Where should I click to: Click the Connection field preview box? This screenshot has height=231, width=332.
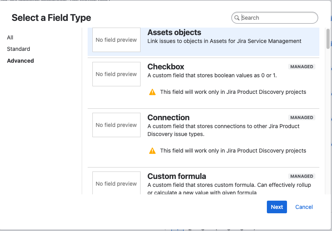tap(116, 125)
